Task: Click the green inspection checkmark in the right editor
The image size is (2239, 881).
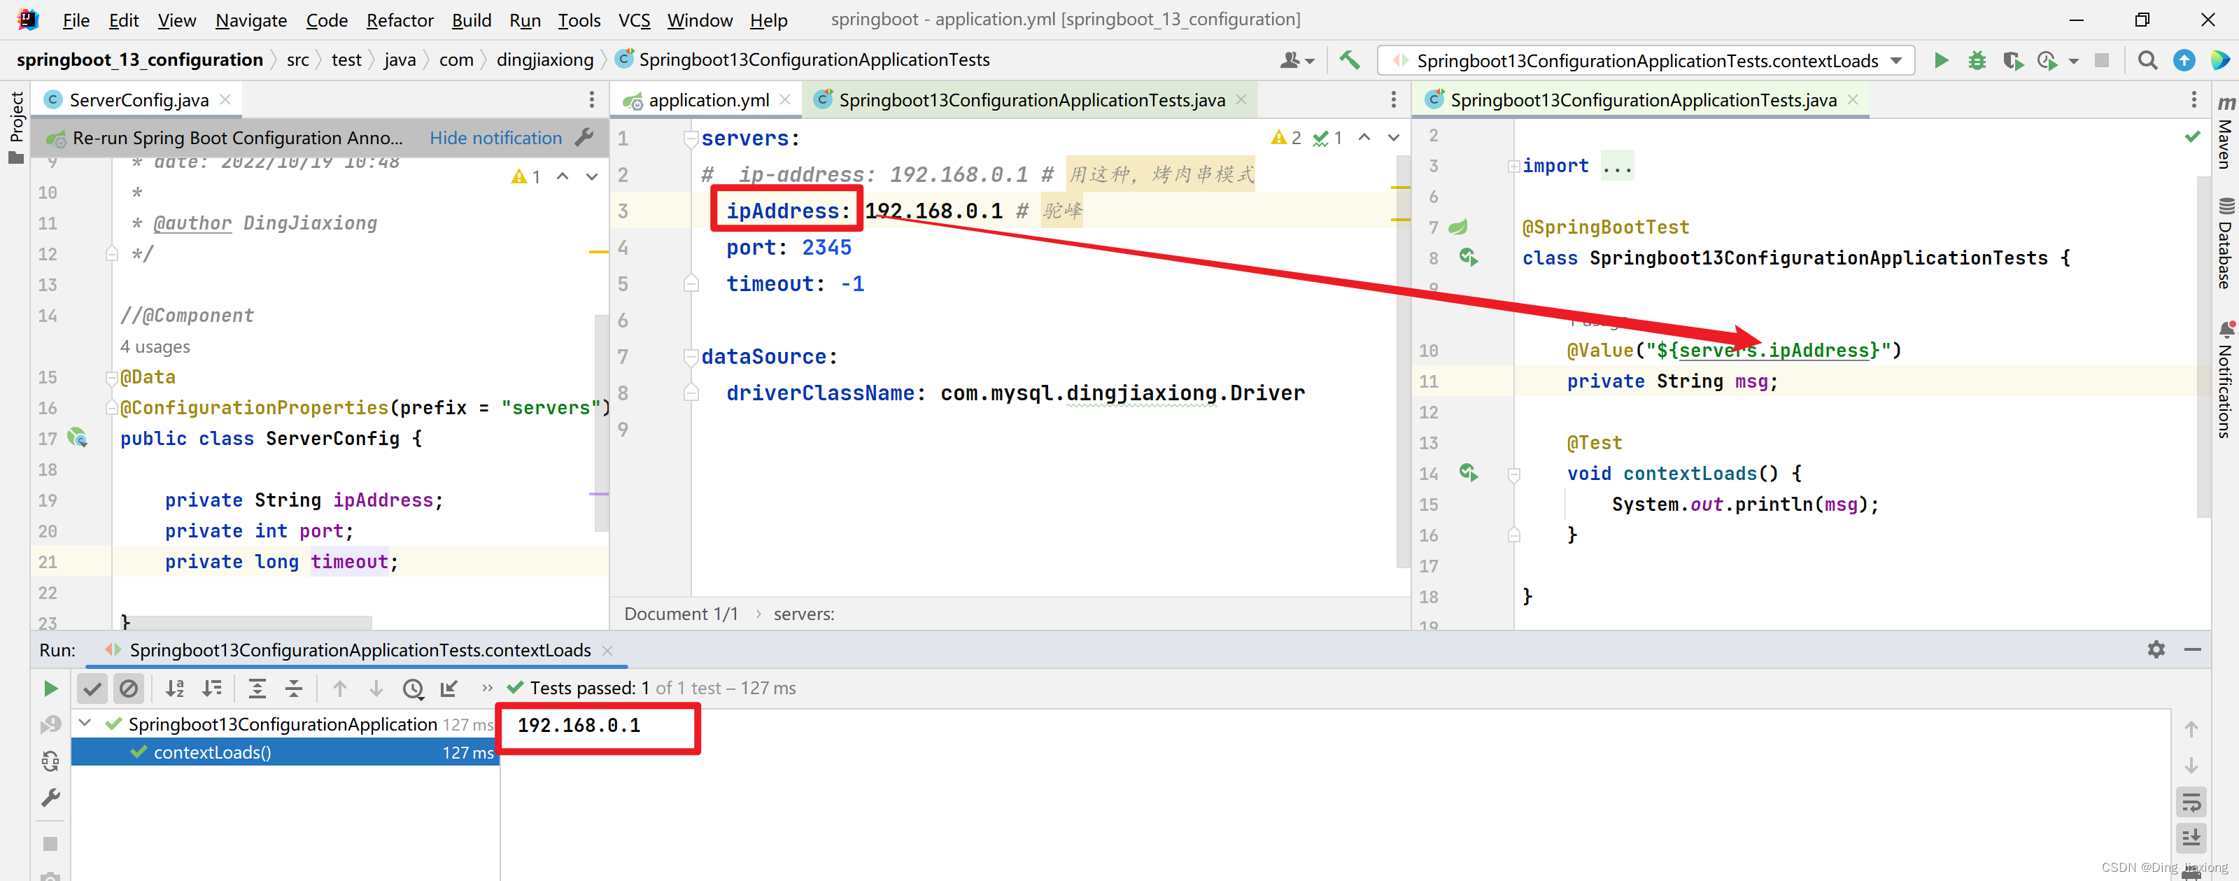Action: 2192,136
